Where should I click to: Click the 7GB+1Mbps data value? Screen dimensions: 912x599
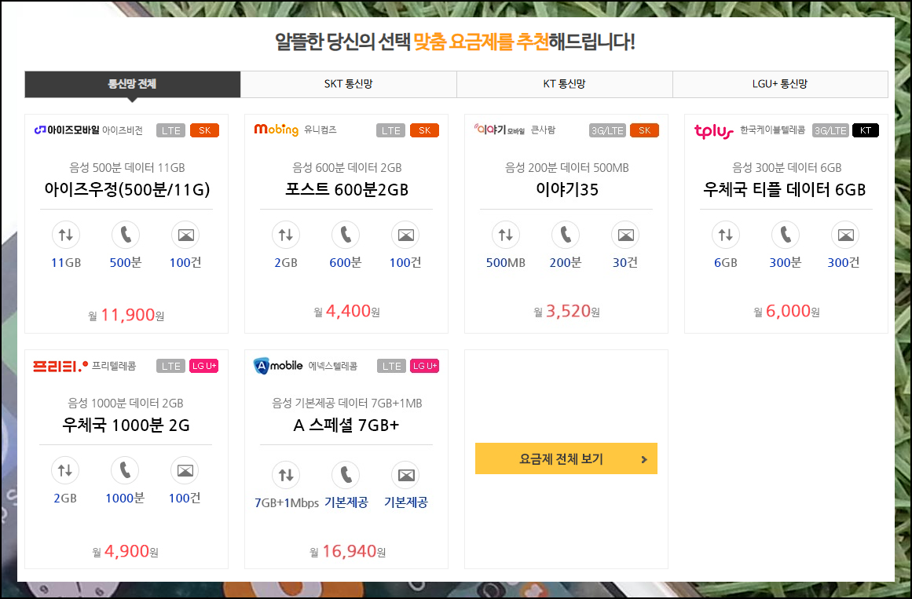(x=286, y=503)
